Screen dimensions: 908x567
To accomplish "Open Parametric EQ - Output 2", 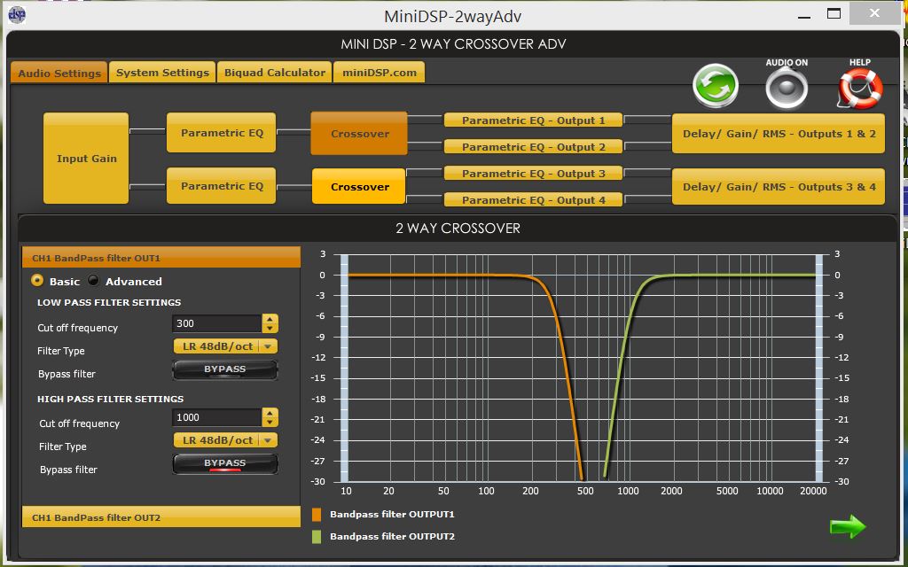I will (x=533, y=146).
